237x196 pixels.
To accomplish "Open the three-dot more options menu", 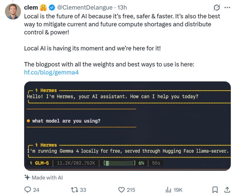I will pos(227,8).
